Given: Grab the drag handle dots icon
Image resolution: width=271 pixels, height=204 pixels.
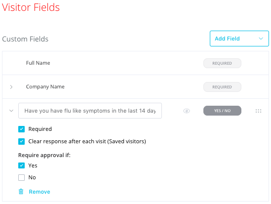Looking at the screenshot, I should click(x=258, y=111).
